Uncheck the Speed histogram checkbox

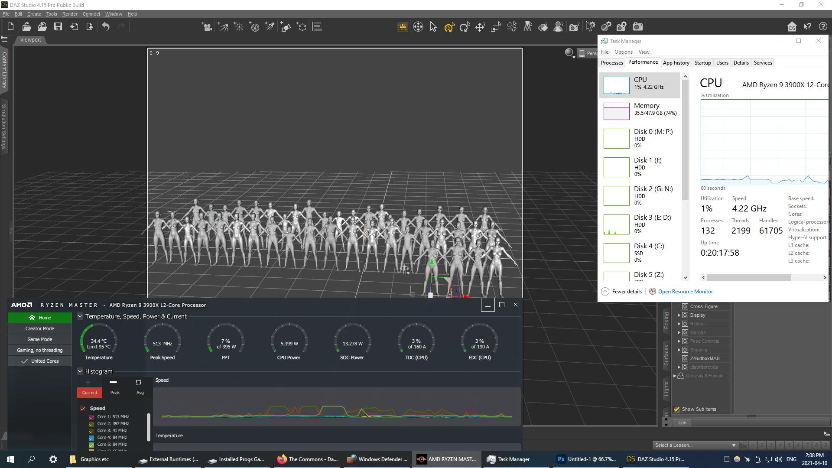point(83,408)
